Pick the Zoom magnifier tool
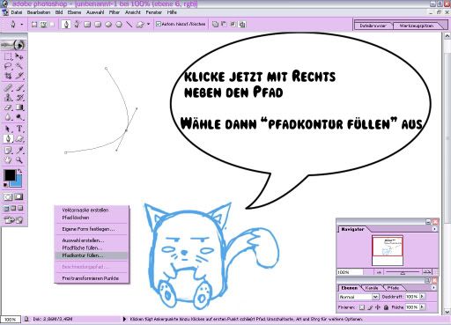The image size is (451, 325). [19, 160]
